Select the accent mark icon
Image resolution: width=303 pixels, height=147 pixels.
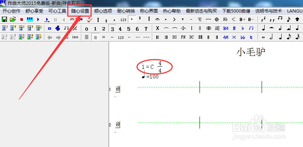tap(174, 19)
